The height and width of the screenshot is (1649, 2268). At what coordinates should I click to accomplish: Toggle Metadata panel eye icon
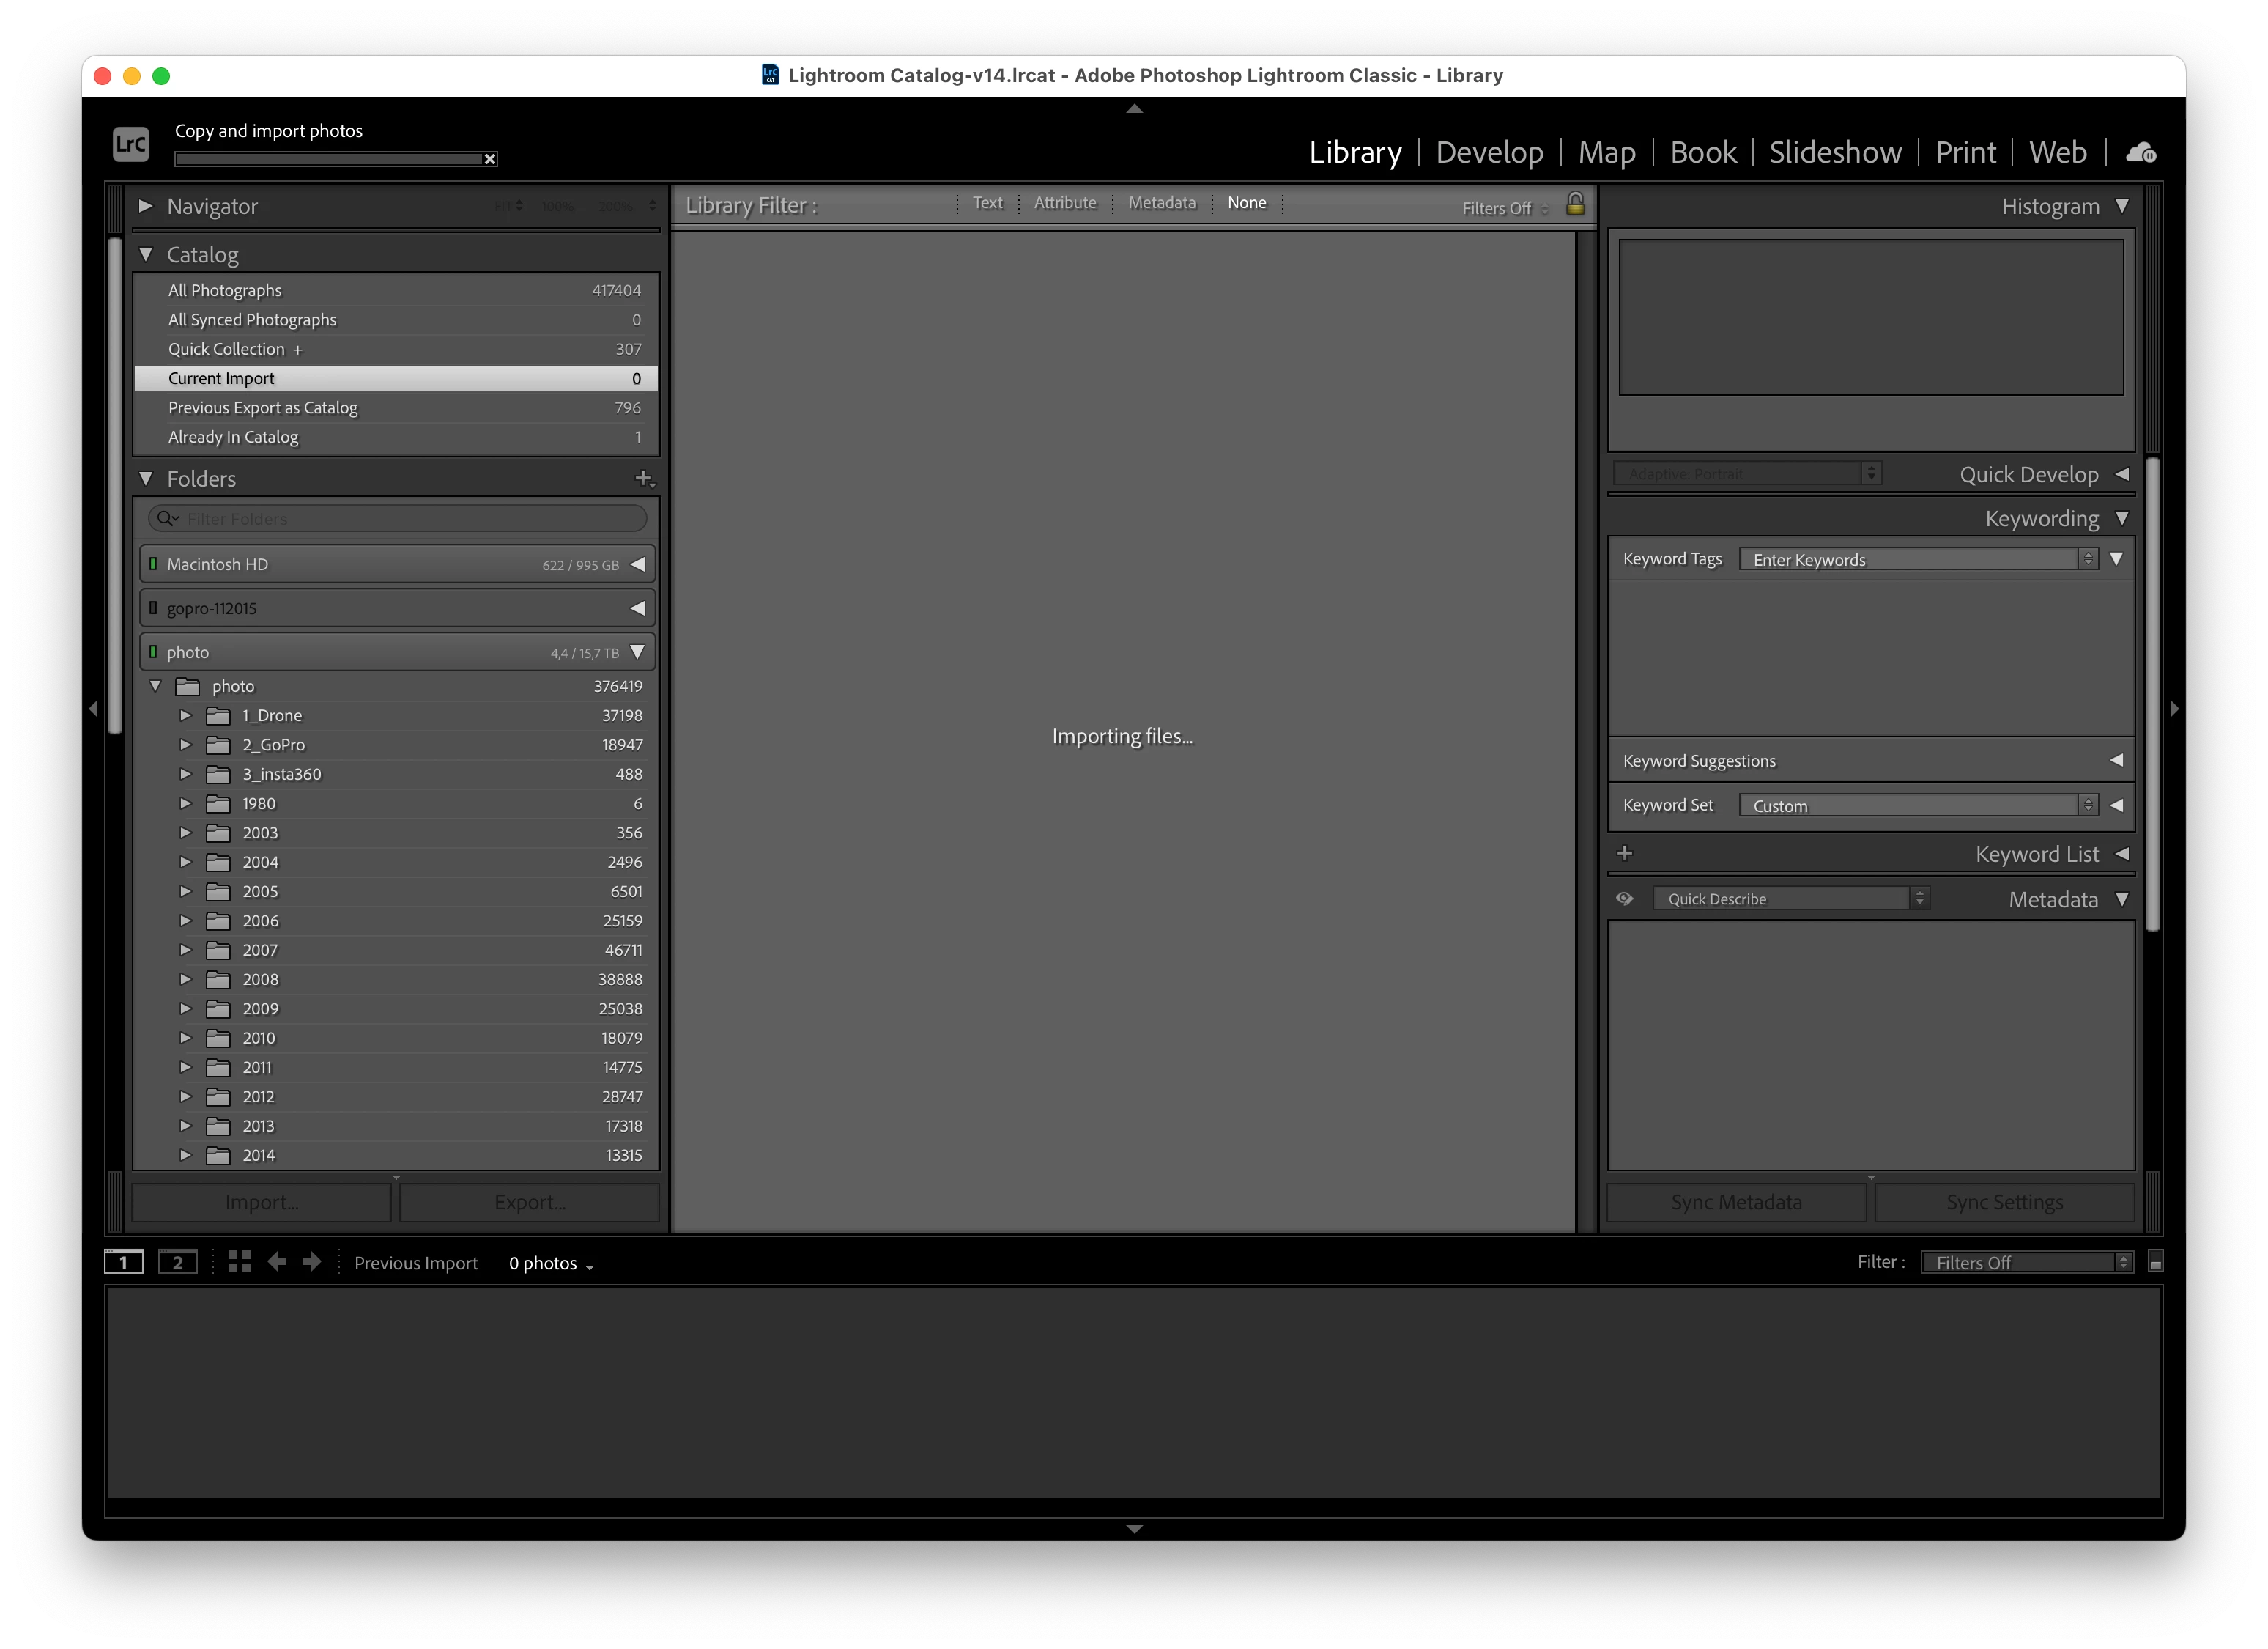pos(1625,899)
